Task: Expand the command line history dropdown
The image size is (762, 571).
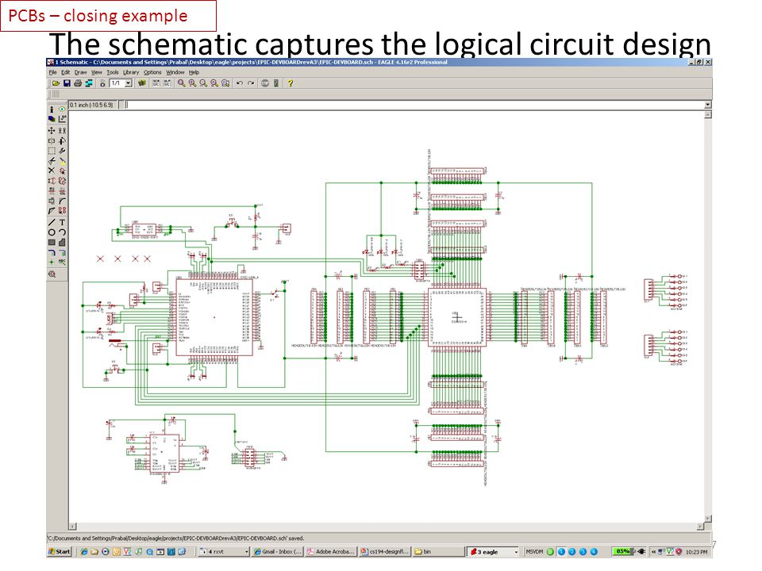Action: click(x=708, y=105)
